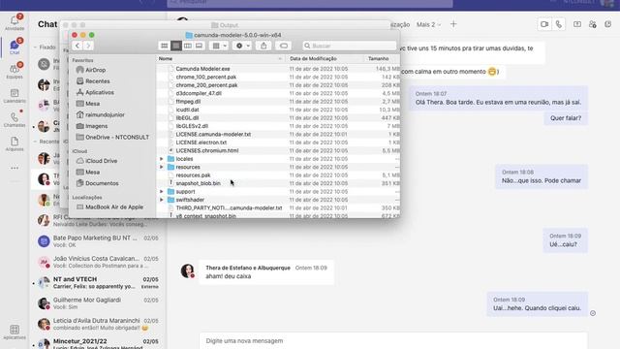Viewport: 620px width, 349px height.
Task: Click Finder search field Buscar
Action: pos(350,46)
